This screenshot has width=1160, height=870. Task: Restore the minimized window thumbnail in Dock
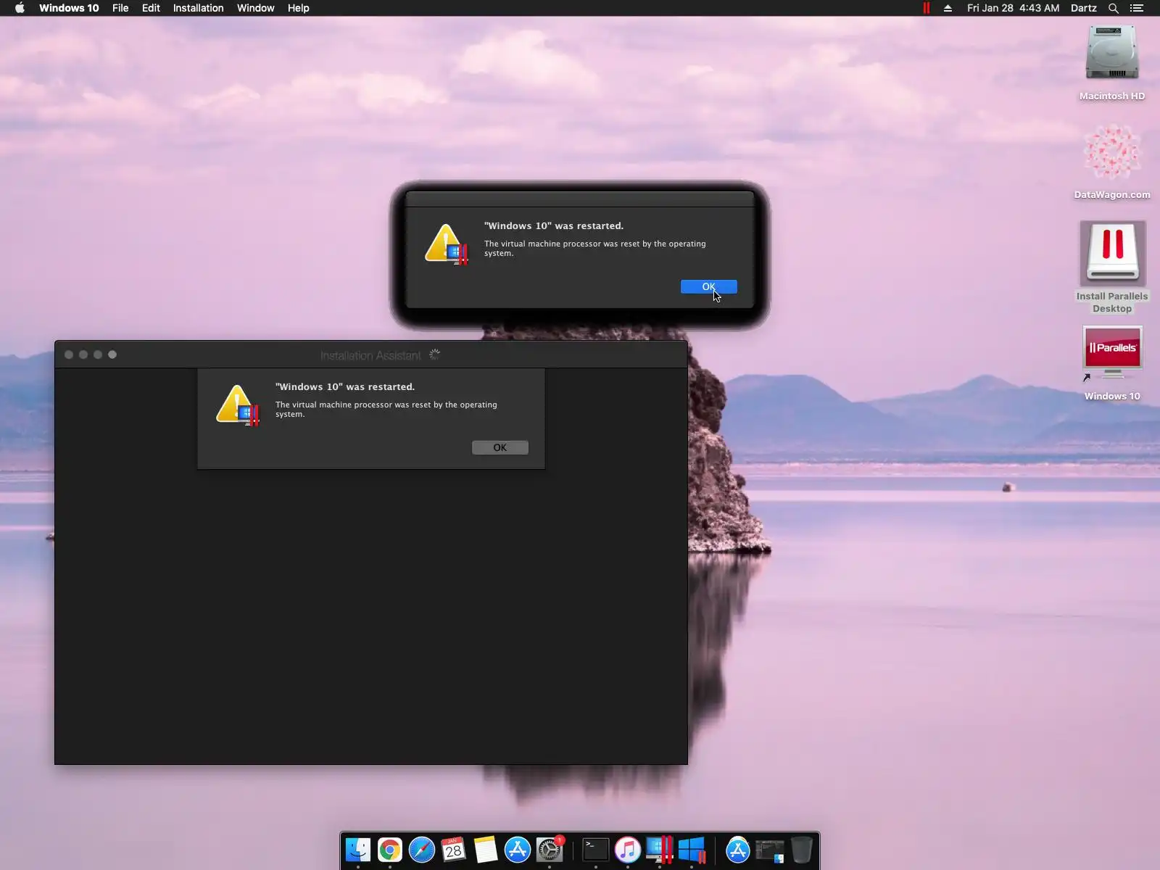(770, 850)
